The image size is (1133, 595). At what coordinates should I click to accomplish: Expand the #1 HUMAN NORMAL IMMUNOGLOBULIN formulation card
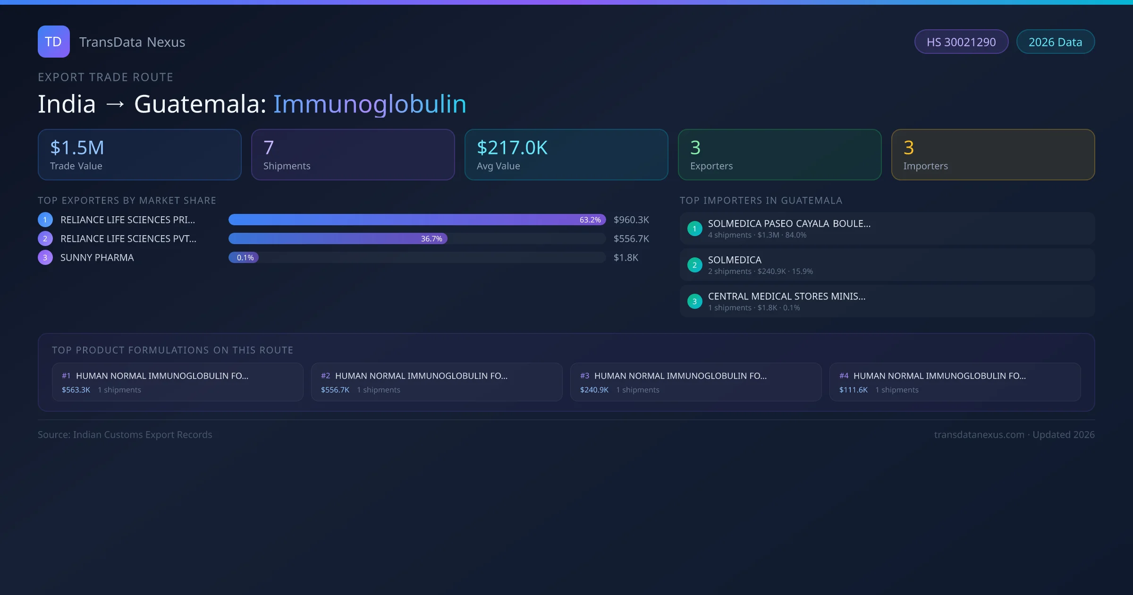177,382
